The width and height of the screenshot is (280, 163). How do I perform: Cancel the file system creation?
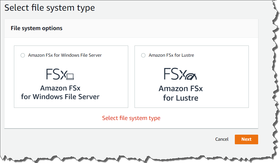click(222, 139)
